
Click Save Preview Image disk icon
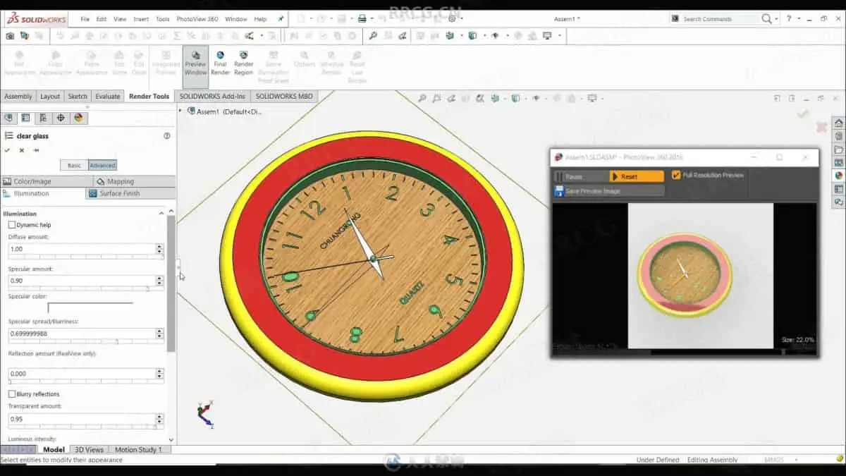coord(559,190)
